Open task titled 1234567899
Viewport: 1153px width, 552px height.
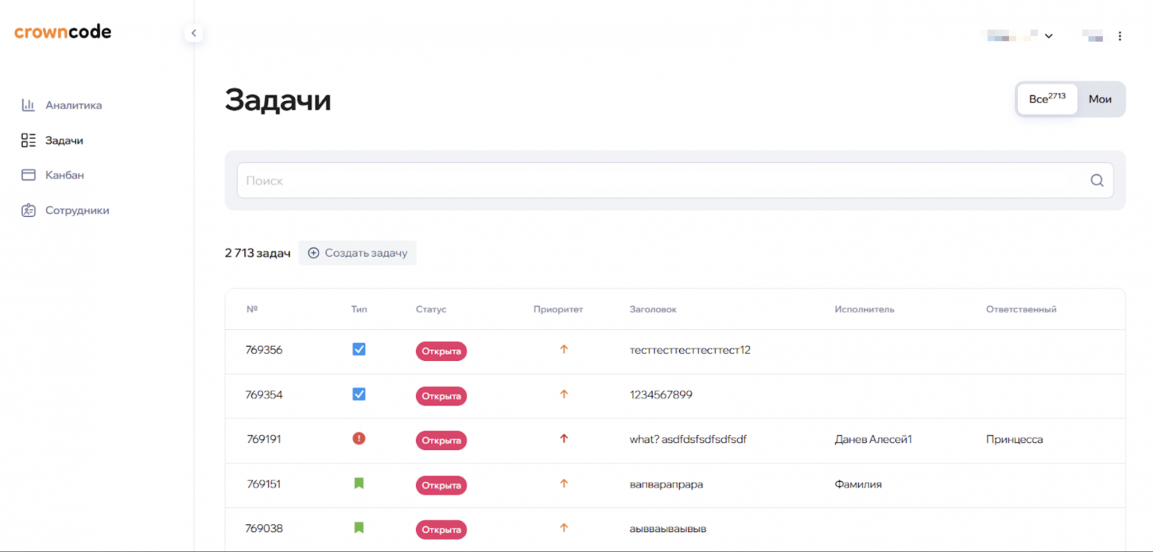pos(661,395)
